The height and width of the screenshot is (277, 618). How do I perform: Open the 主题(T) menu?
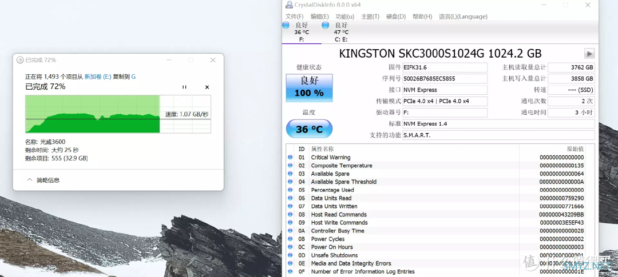click(x=370, y=17)
